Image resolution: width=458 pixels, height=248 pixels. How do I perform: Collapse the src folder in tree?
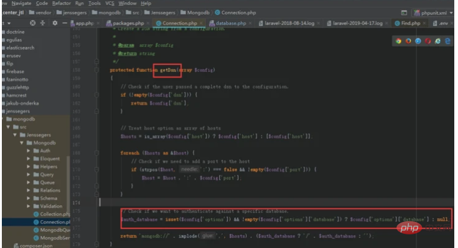click(x=8, y=127)
